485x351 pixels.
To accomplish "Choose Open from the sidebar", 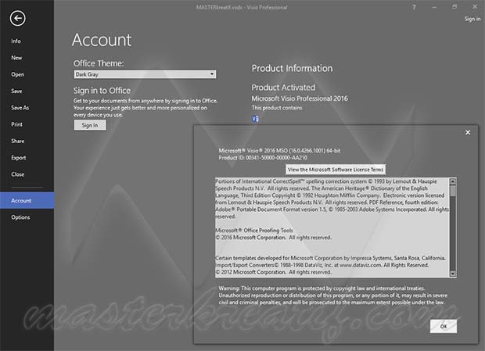I will pyautogui.click(x=18, y=74).
